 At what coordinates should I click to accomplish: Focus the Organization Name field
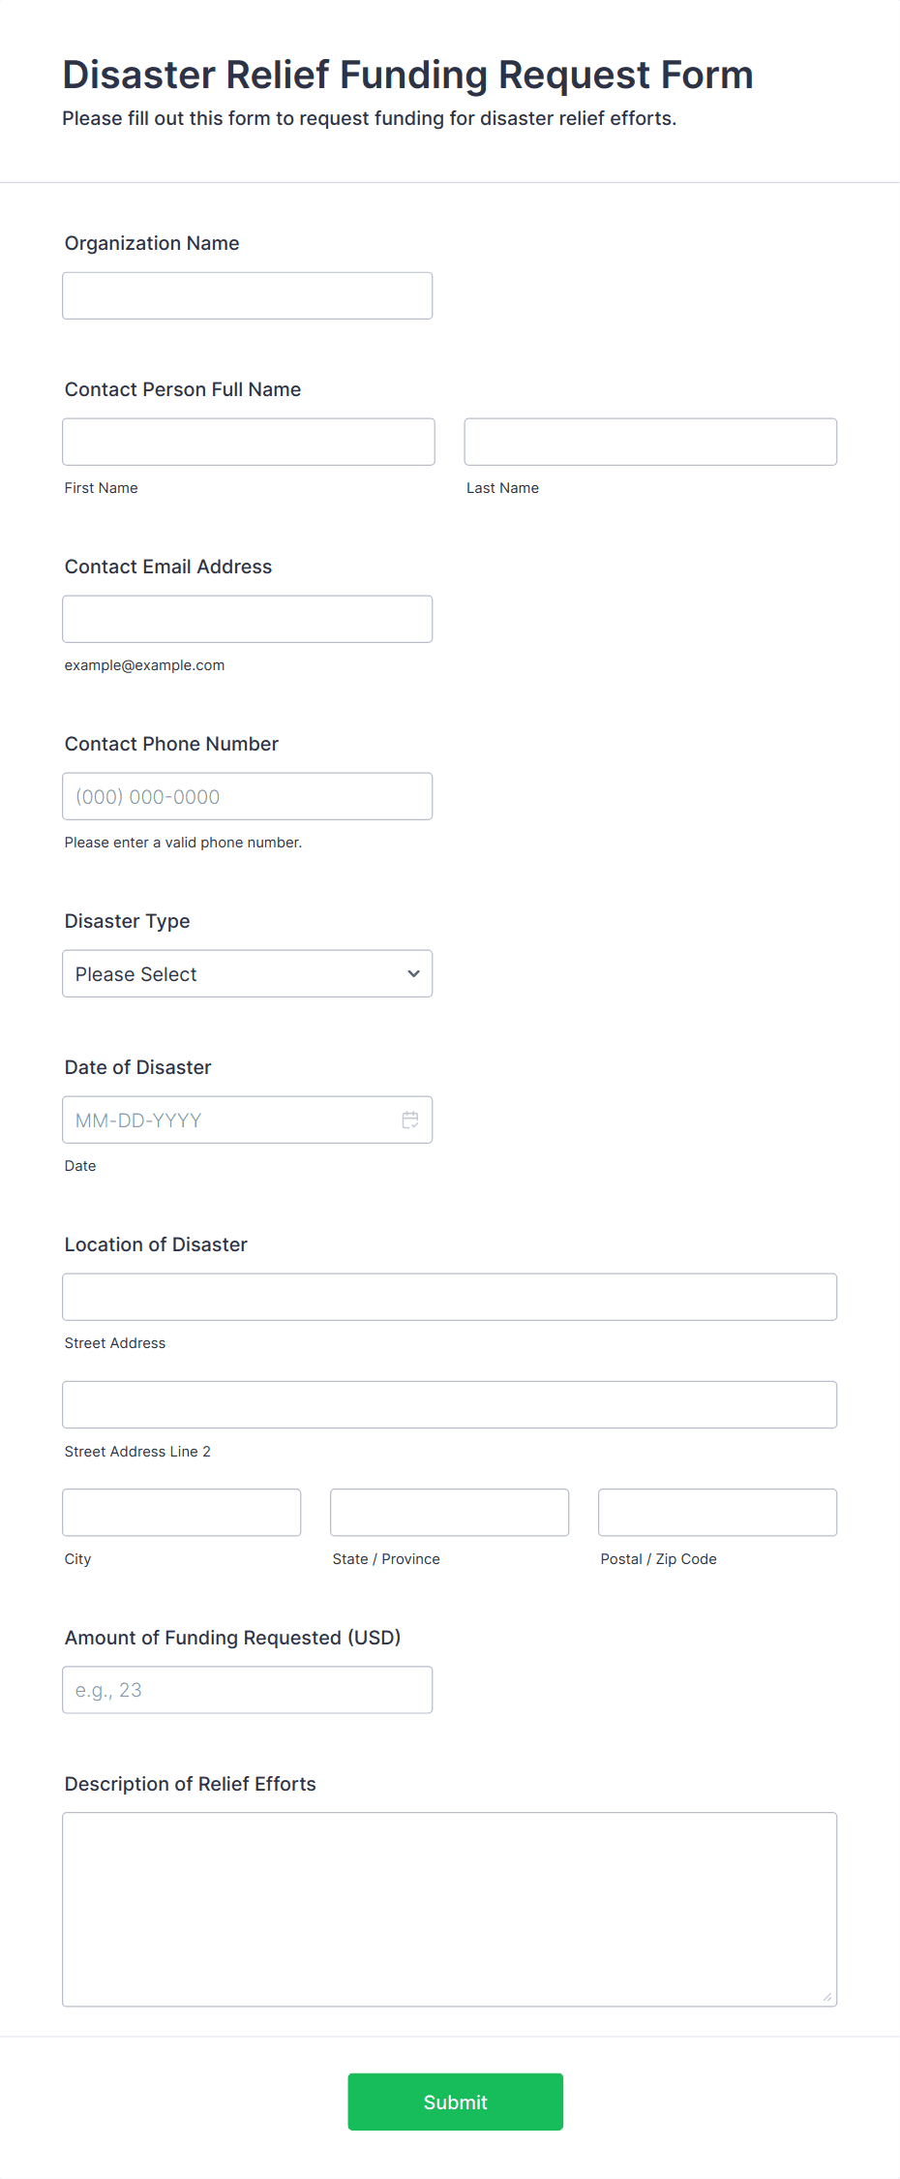(248, 295)
